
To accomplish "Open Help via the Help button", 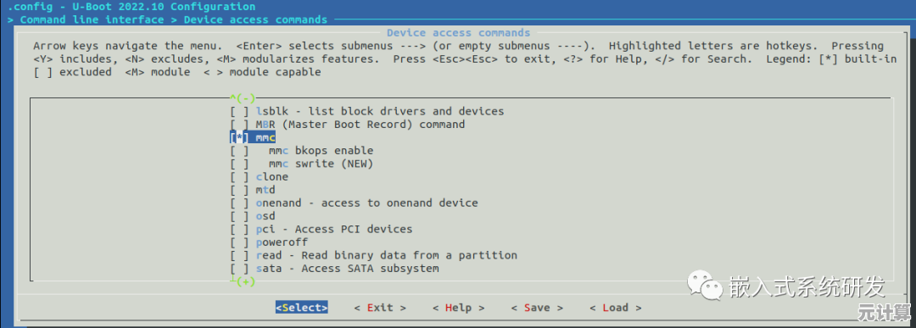I will pos(459,308).
